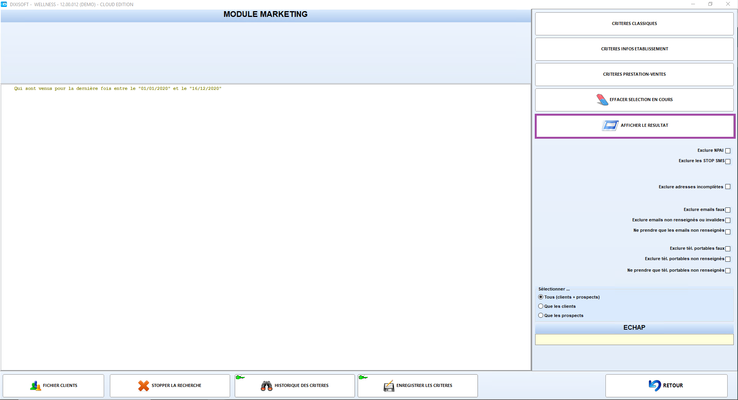Tick Exclure adresses incomplètes checkbox
The image size is (738, 400).
[728, 187]
